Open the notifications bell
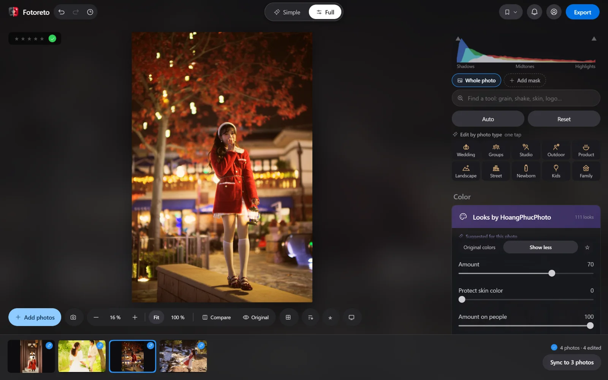608x380 pixels. coord(534,12)
